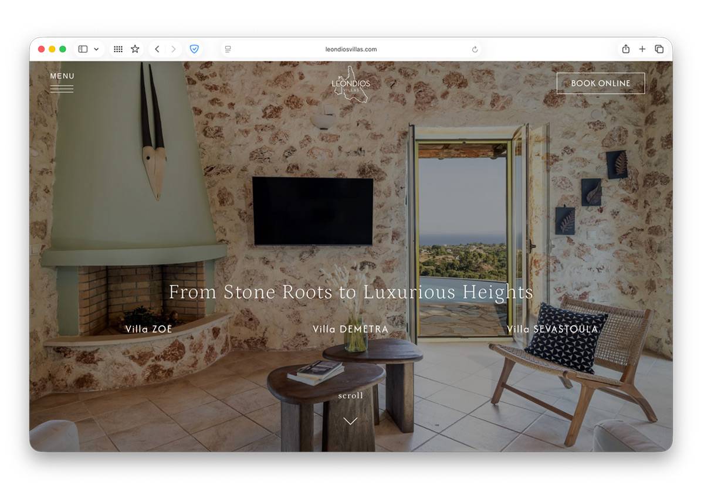Expand the sidebar dropdown chevron
This screenshot has width=704, height=499.
click(96, 49)
